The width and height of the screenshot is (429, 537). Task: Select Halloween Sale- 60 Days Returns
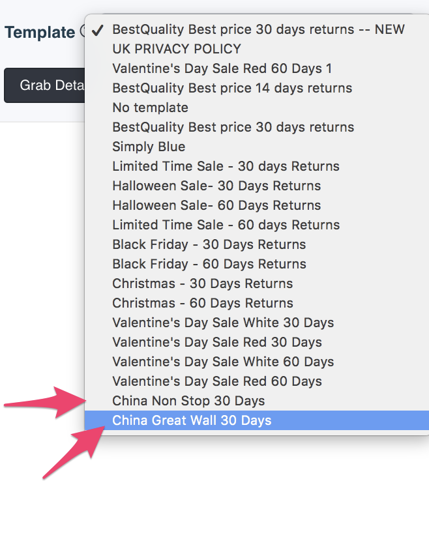coord(257,205)
